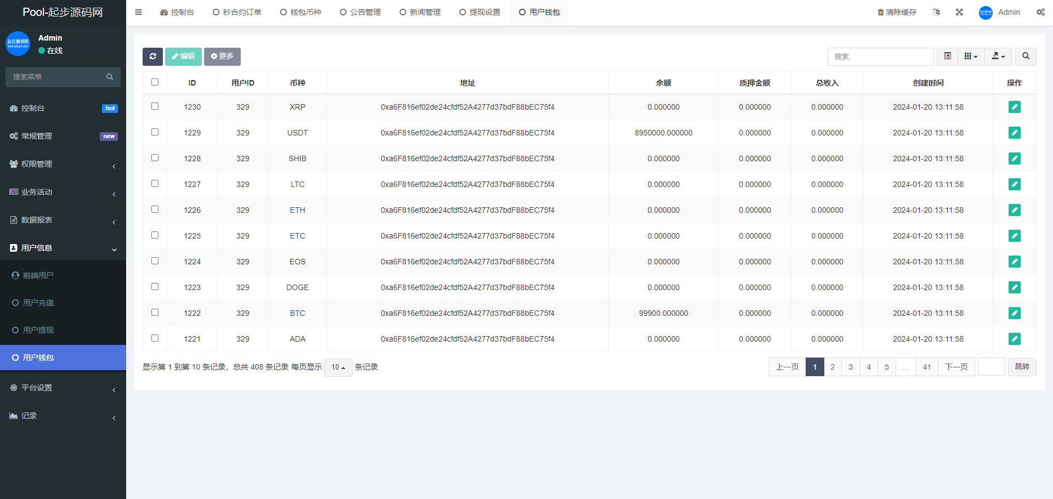
Task: Click the edit icon for BTC row 1222
Action: tap(1014, 313)
